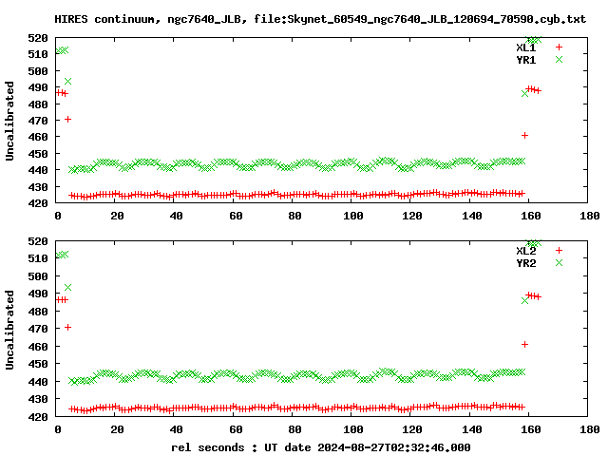Screen dimensions: 608x456
Task: Click the isolated red plus near 460 in top plot at end
Action: click(x=524, y=135)
